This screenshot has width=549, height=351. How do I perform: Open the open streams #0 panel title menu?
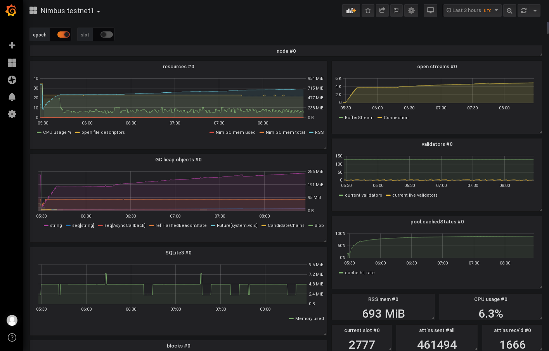coord(437,67)
